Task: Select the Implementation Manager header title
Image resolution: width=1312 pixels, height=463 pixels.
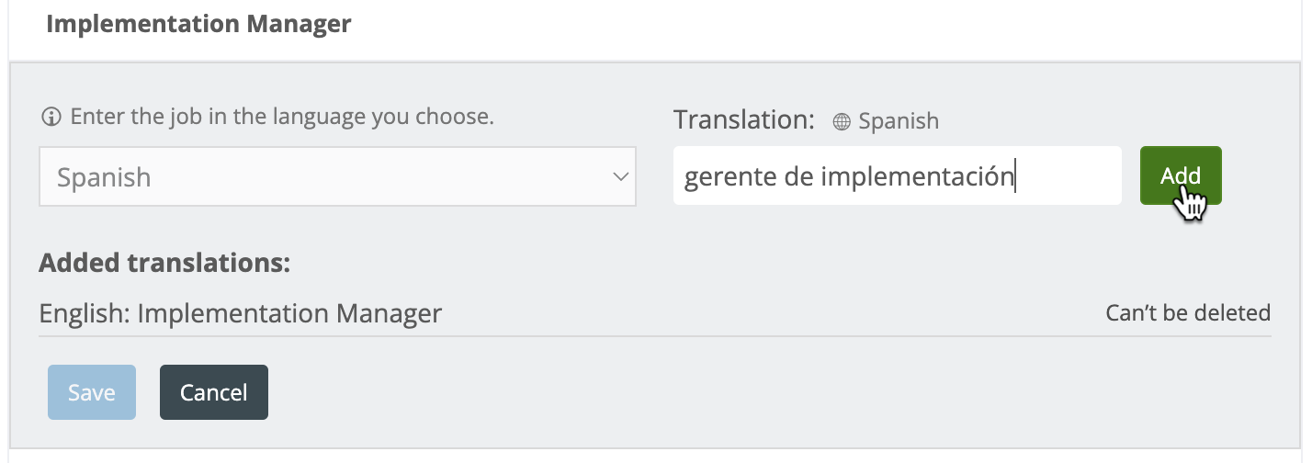Action: click(198, 23)
